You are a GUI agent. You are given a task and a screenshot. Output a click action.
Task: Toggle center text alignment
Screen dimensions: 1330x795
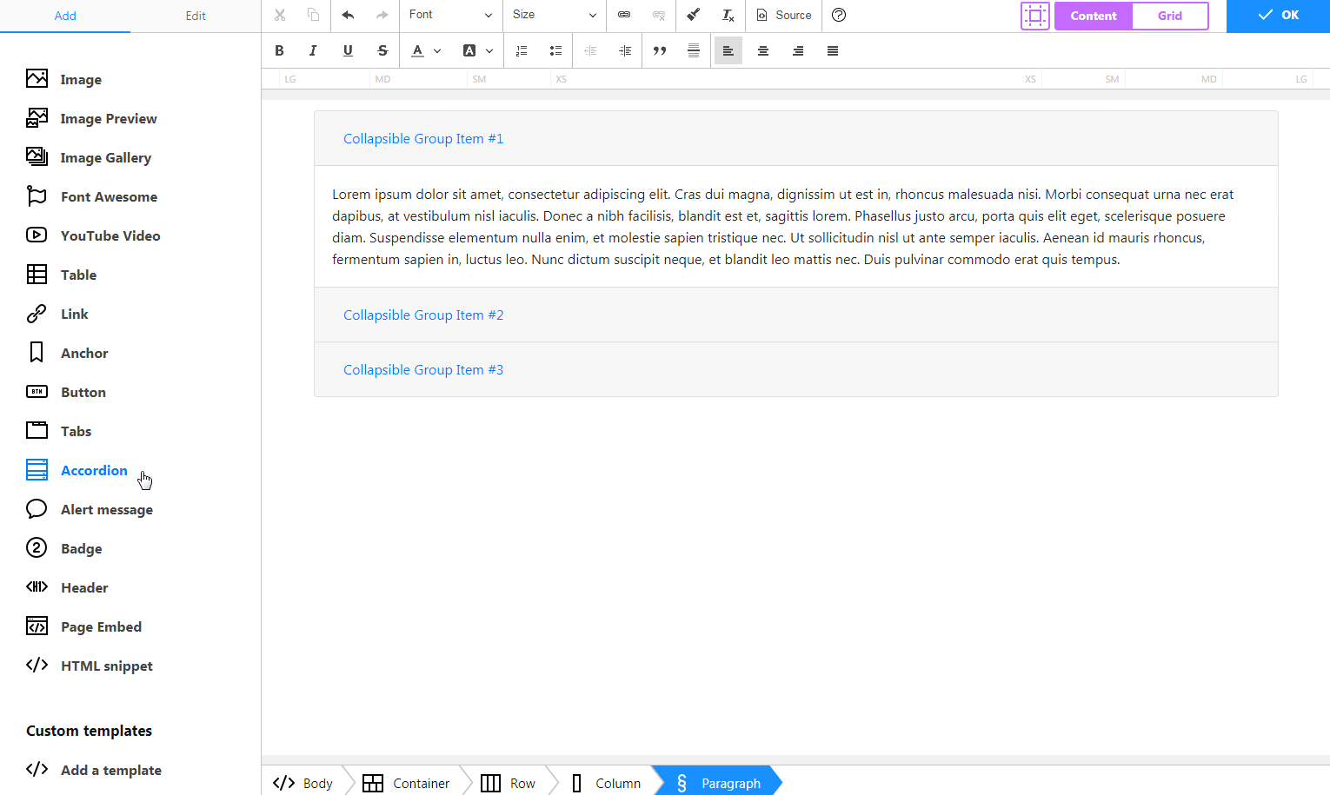763,50
